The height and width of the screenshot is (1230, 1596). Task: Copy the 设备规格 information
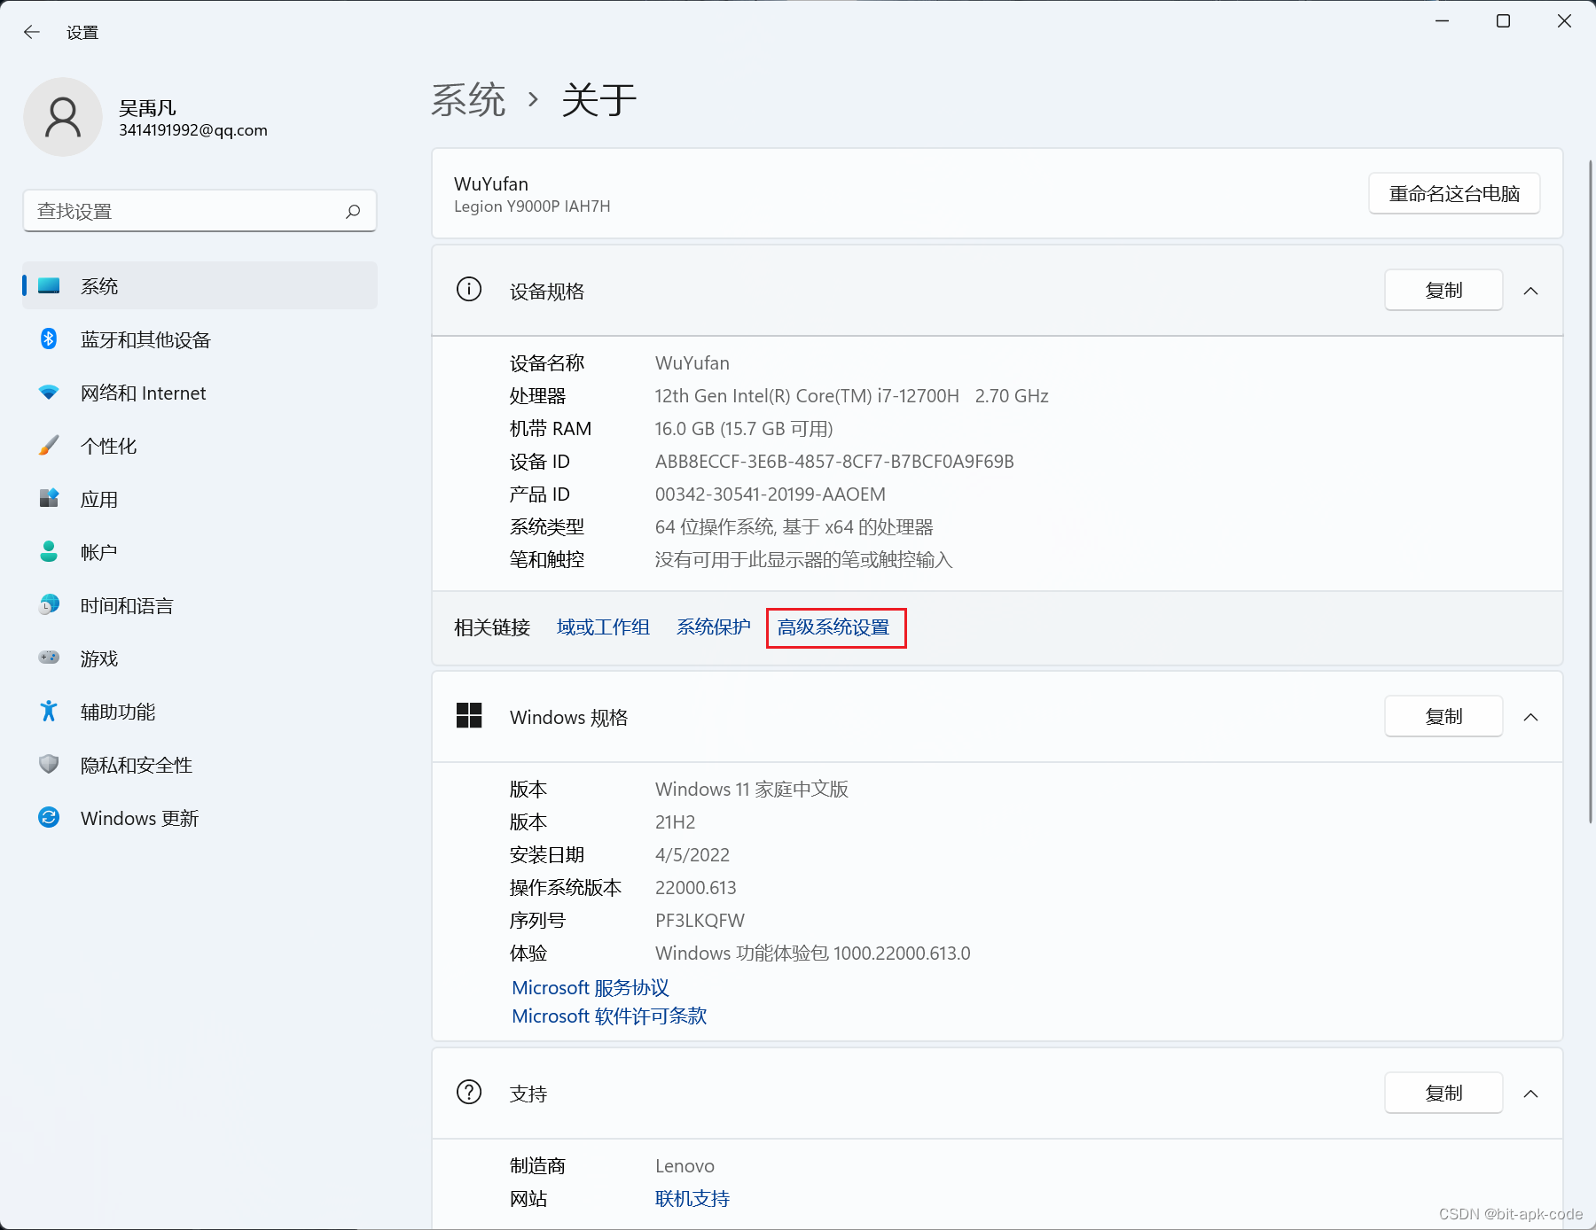tap(1443, 290)
